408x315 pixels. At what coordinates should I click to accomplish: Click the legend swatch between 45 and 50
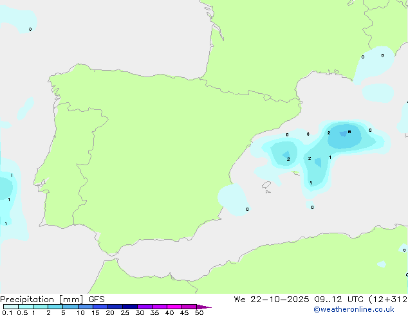click(189, 307)
